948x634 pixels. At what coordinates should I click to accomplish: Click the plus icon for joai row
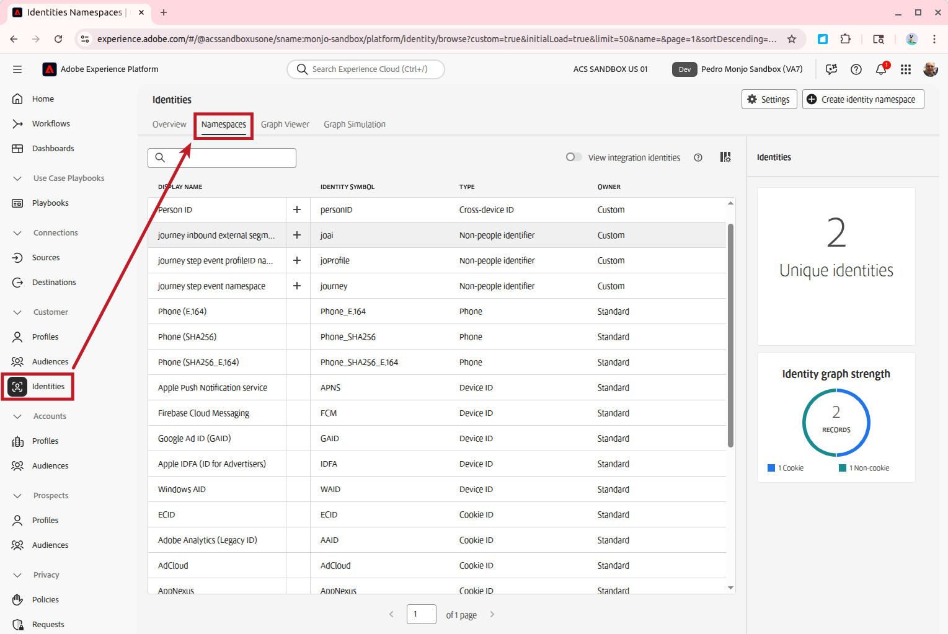point(297,235)
